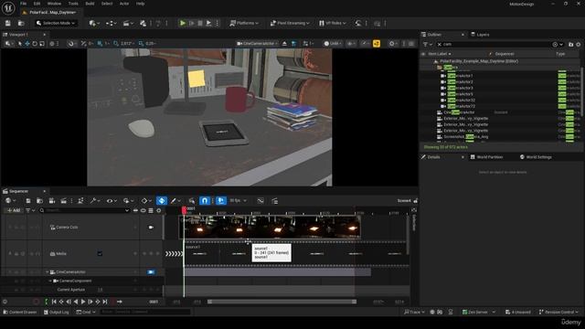This screenshot has width=585, height=329.
Task: Click the Sequencer render movie clapperboard icon
Action: [x=63, y=201]
